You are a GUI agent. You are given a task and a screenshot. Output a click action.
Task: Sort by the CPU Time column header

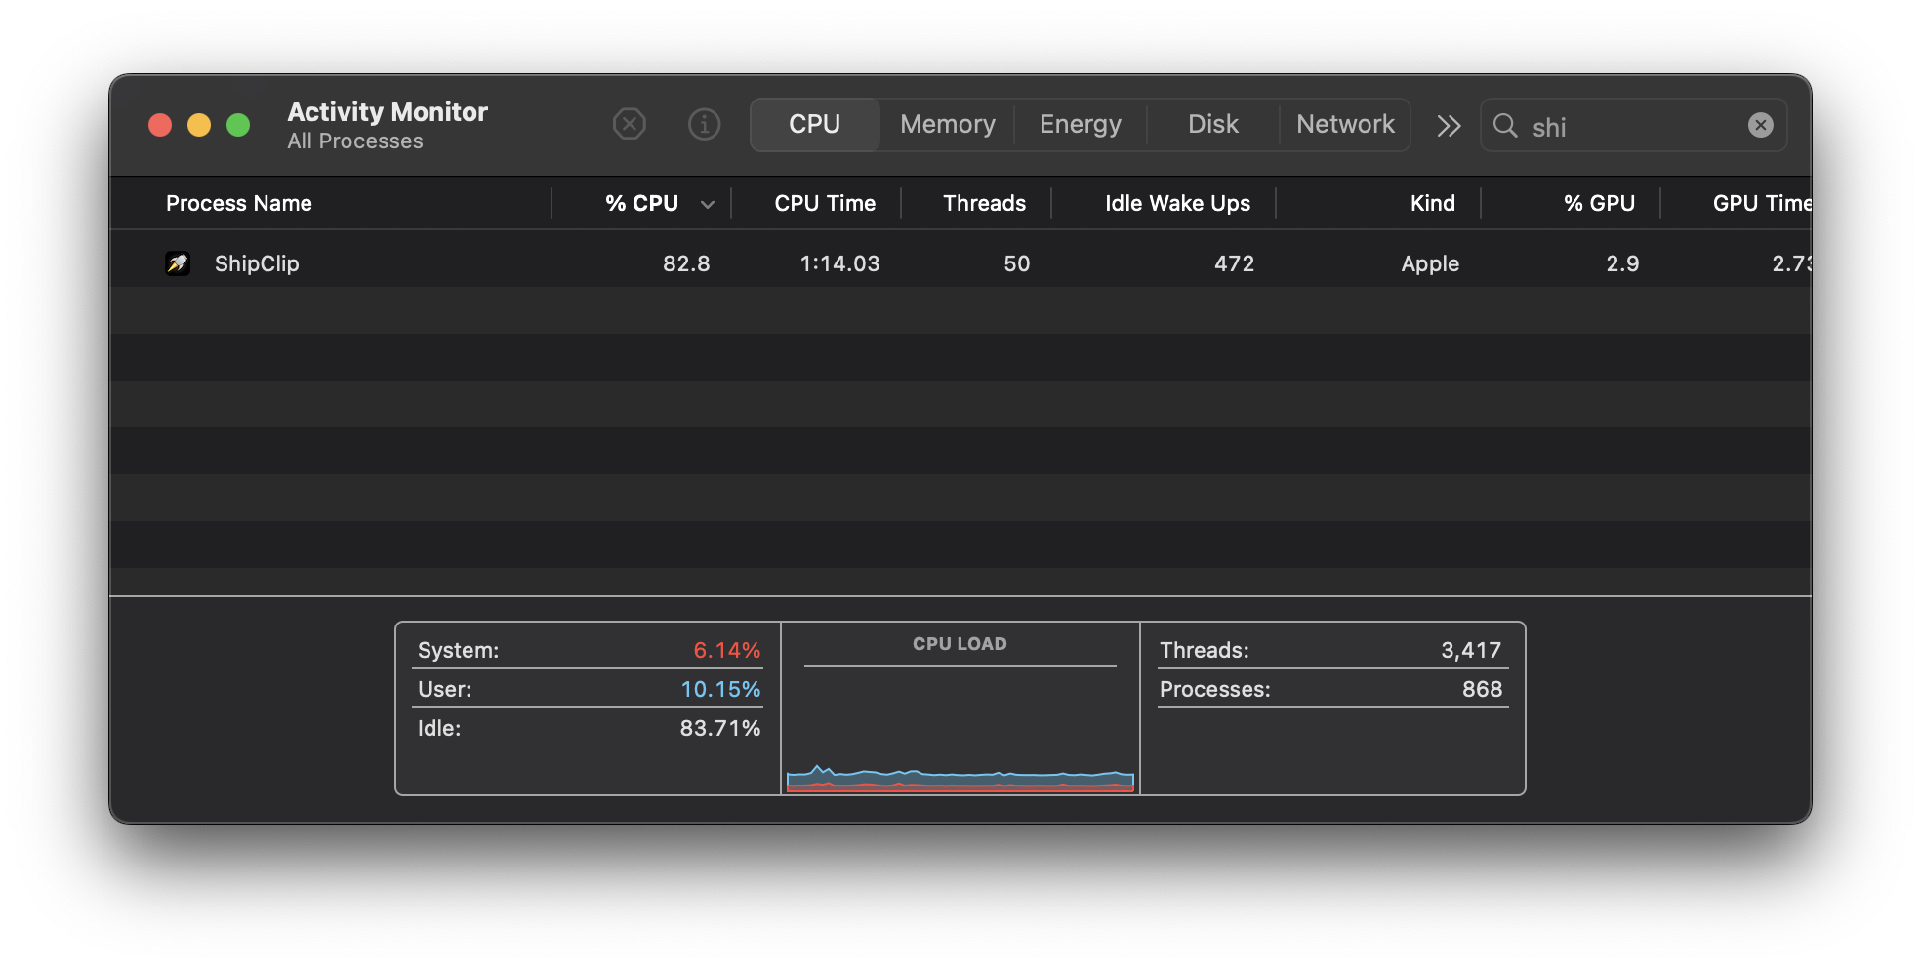click(x=824, y=203)
